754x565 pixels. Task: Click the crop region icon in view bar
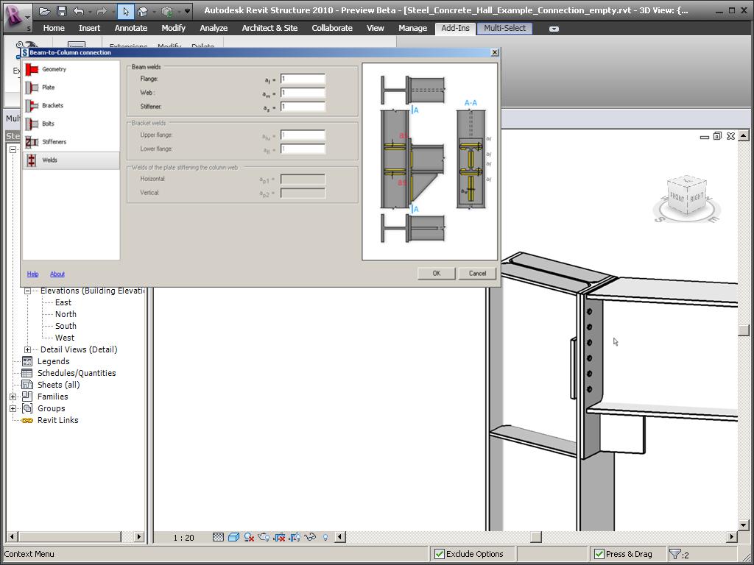281,536
